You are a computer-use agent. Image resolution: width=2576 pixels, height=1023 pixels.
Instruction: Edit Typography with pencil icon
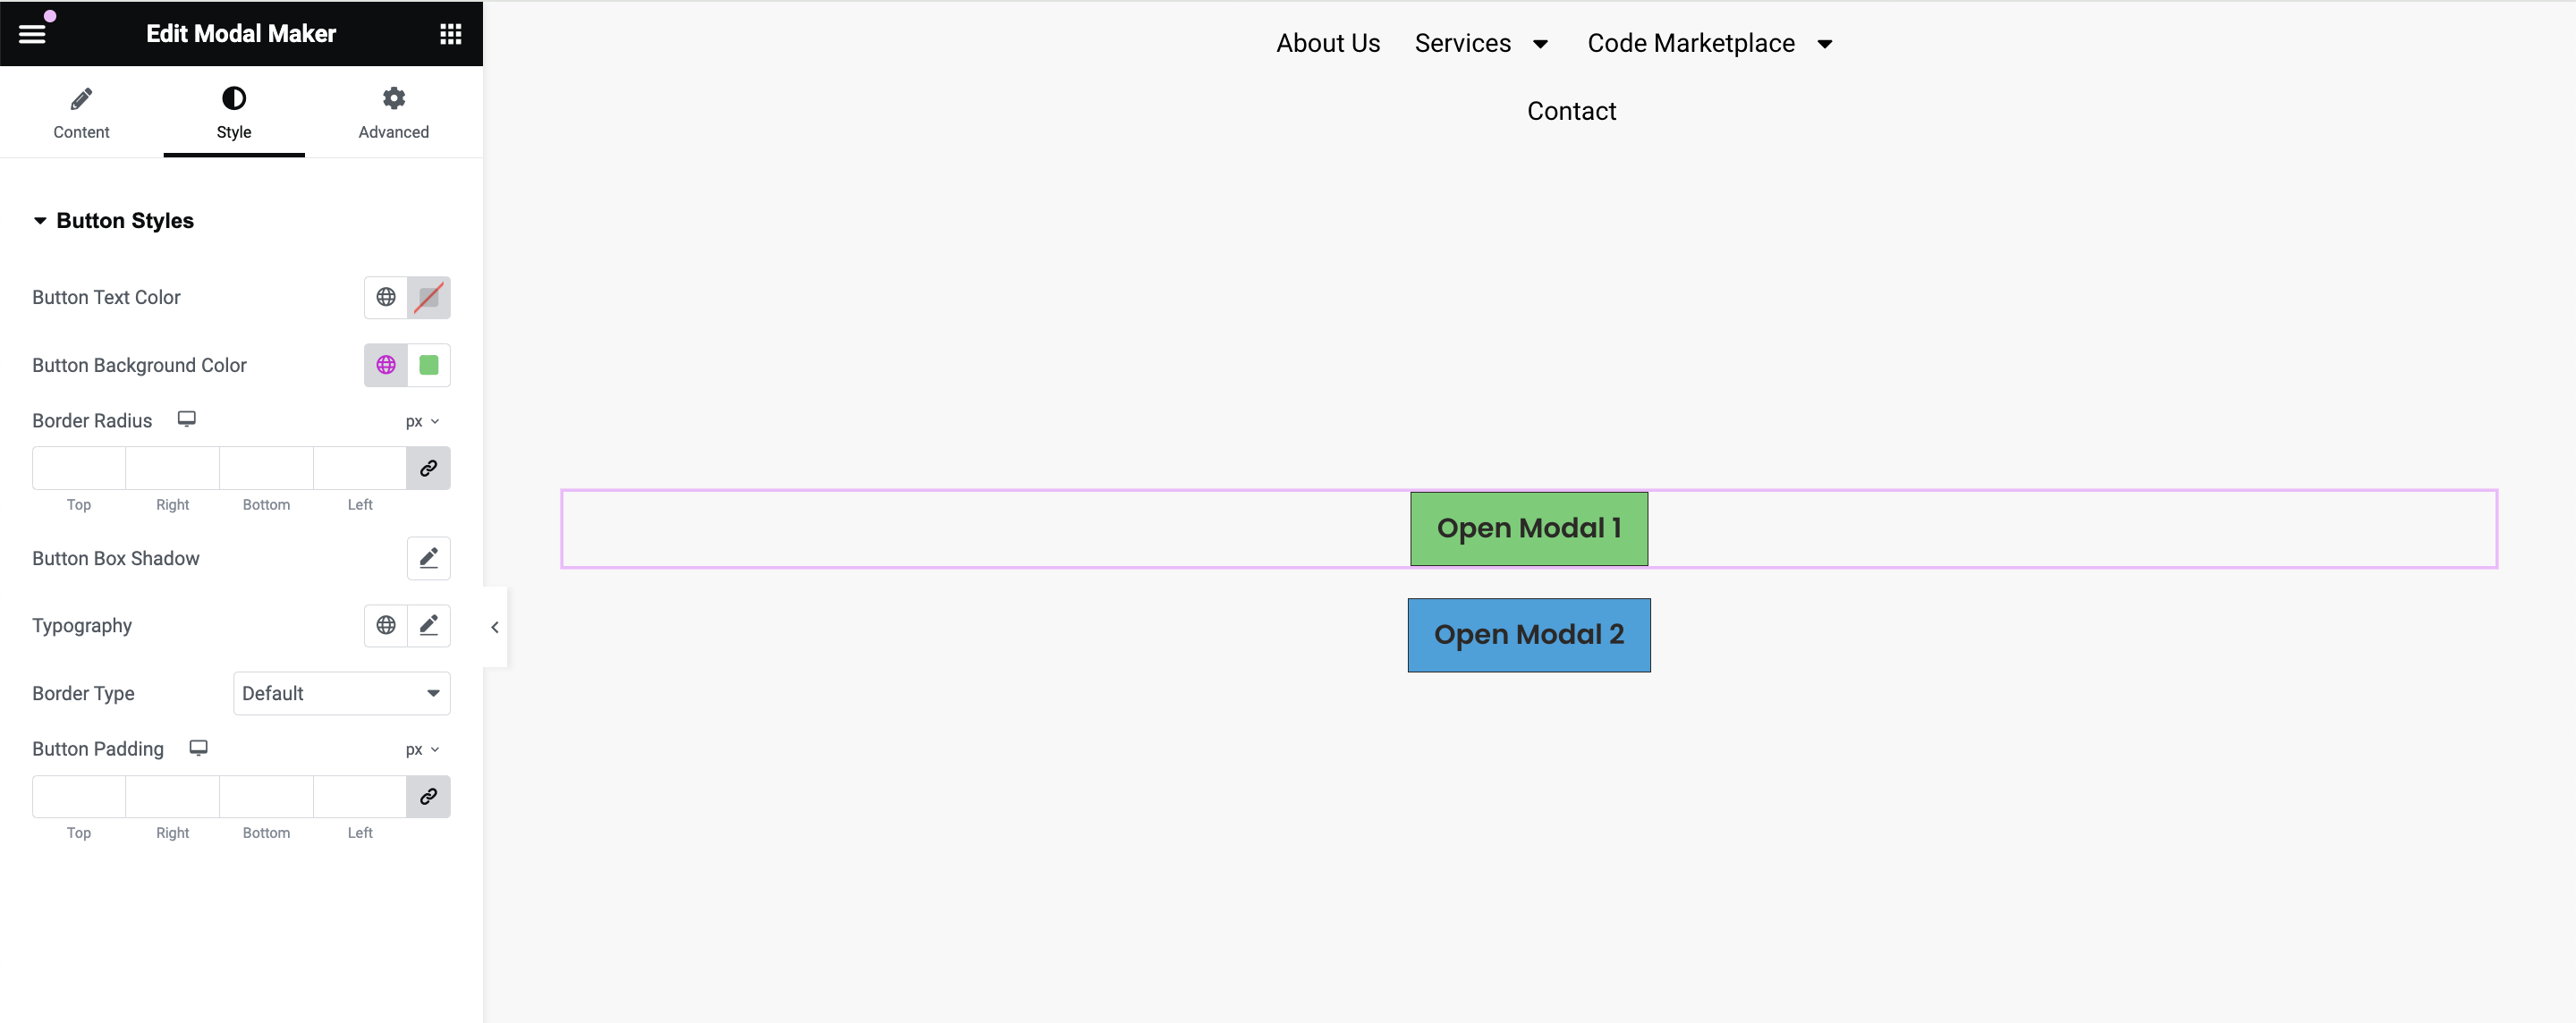(x=429, y=625)
